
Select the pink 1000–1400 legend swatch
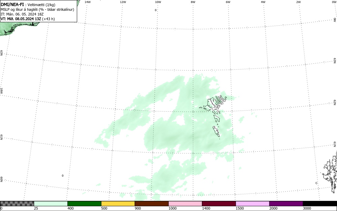(185, 204)
